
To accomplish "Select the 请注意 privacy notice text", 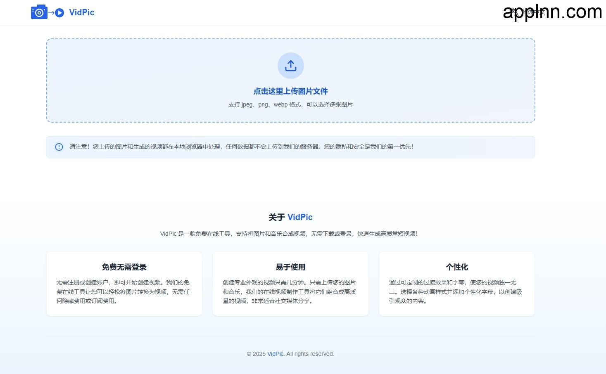I will tap(242, 147).
